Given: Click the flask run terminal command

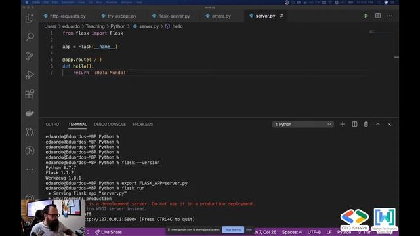Looking at the screenshot, I should coord(133,188).
